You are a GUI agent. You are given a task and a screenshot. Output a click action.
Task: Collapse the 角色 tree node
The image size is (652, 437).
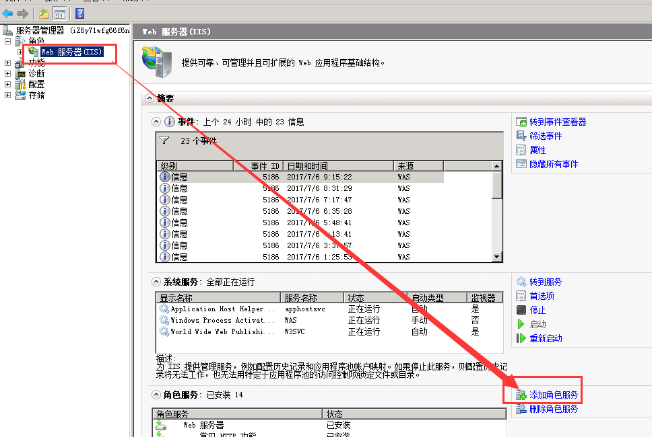[7, 41]
